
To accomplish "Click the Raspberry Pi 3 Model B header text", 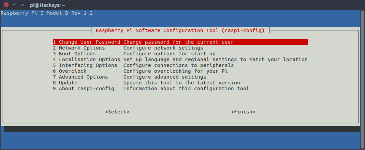I will (x=47, y=13).
